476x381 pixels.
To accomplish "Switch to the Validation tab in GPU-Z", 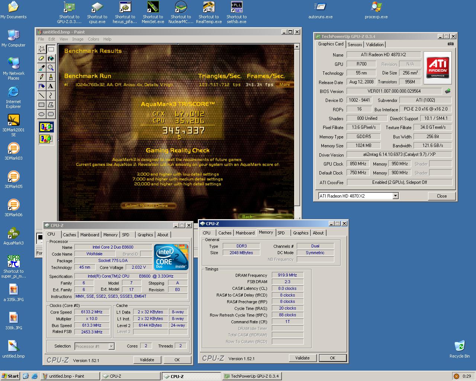I will tap(375, 45).
